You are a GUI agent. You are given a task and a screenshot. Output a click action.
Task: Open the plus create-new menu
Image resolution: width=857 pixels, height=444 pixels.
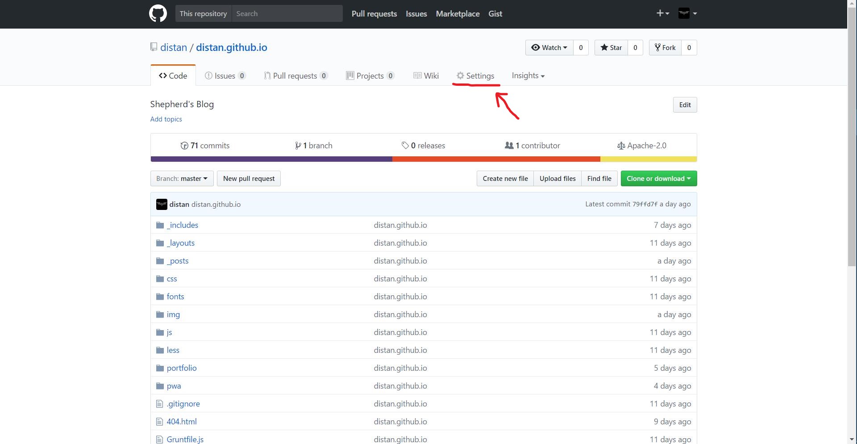[x=662, y=13]
